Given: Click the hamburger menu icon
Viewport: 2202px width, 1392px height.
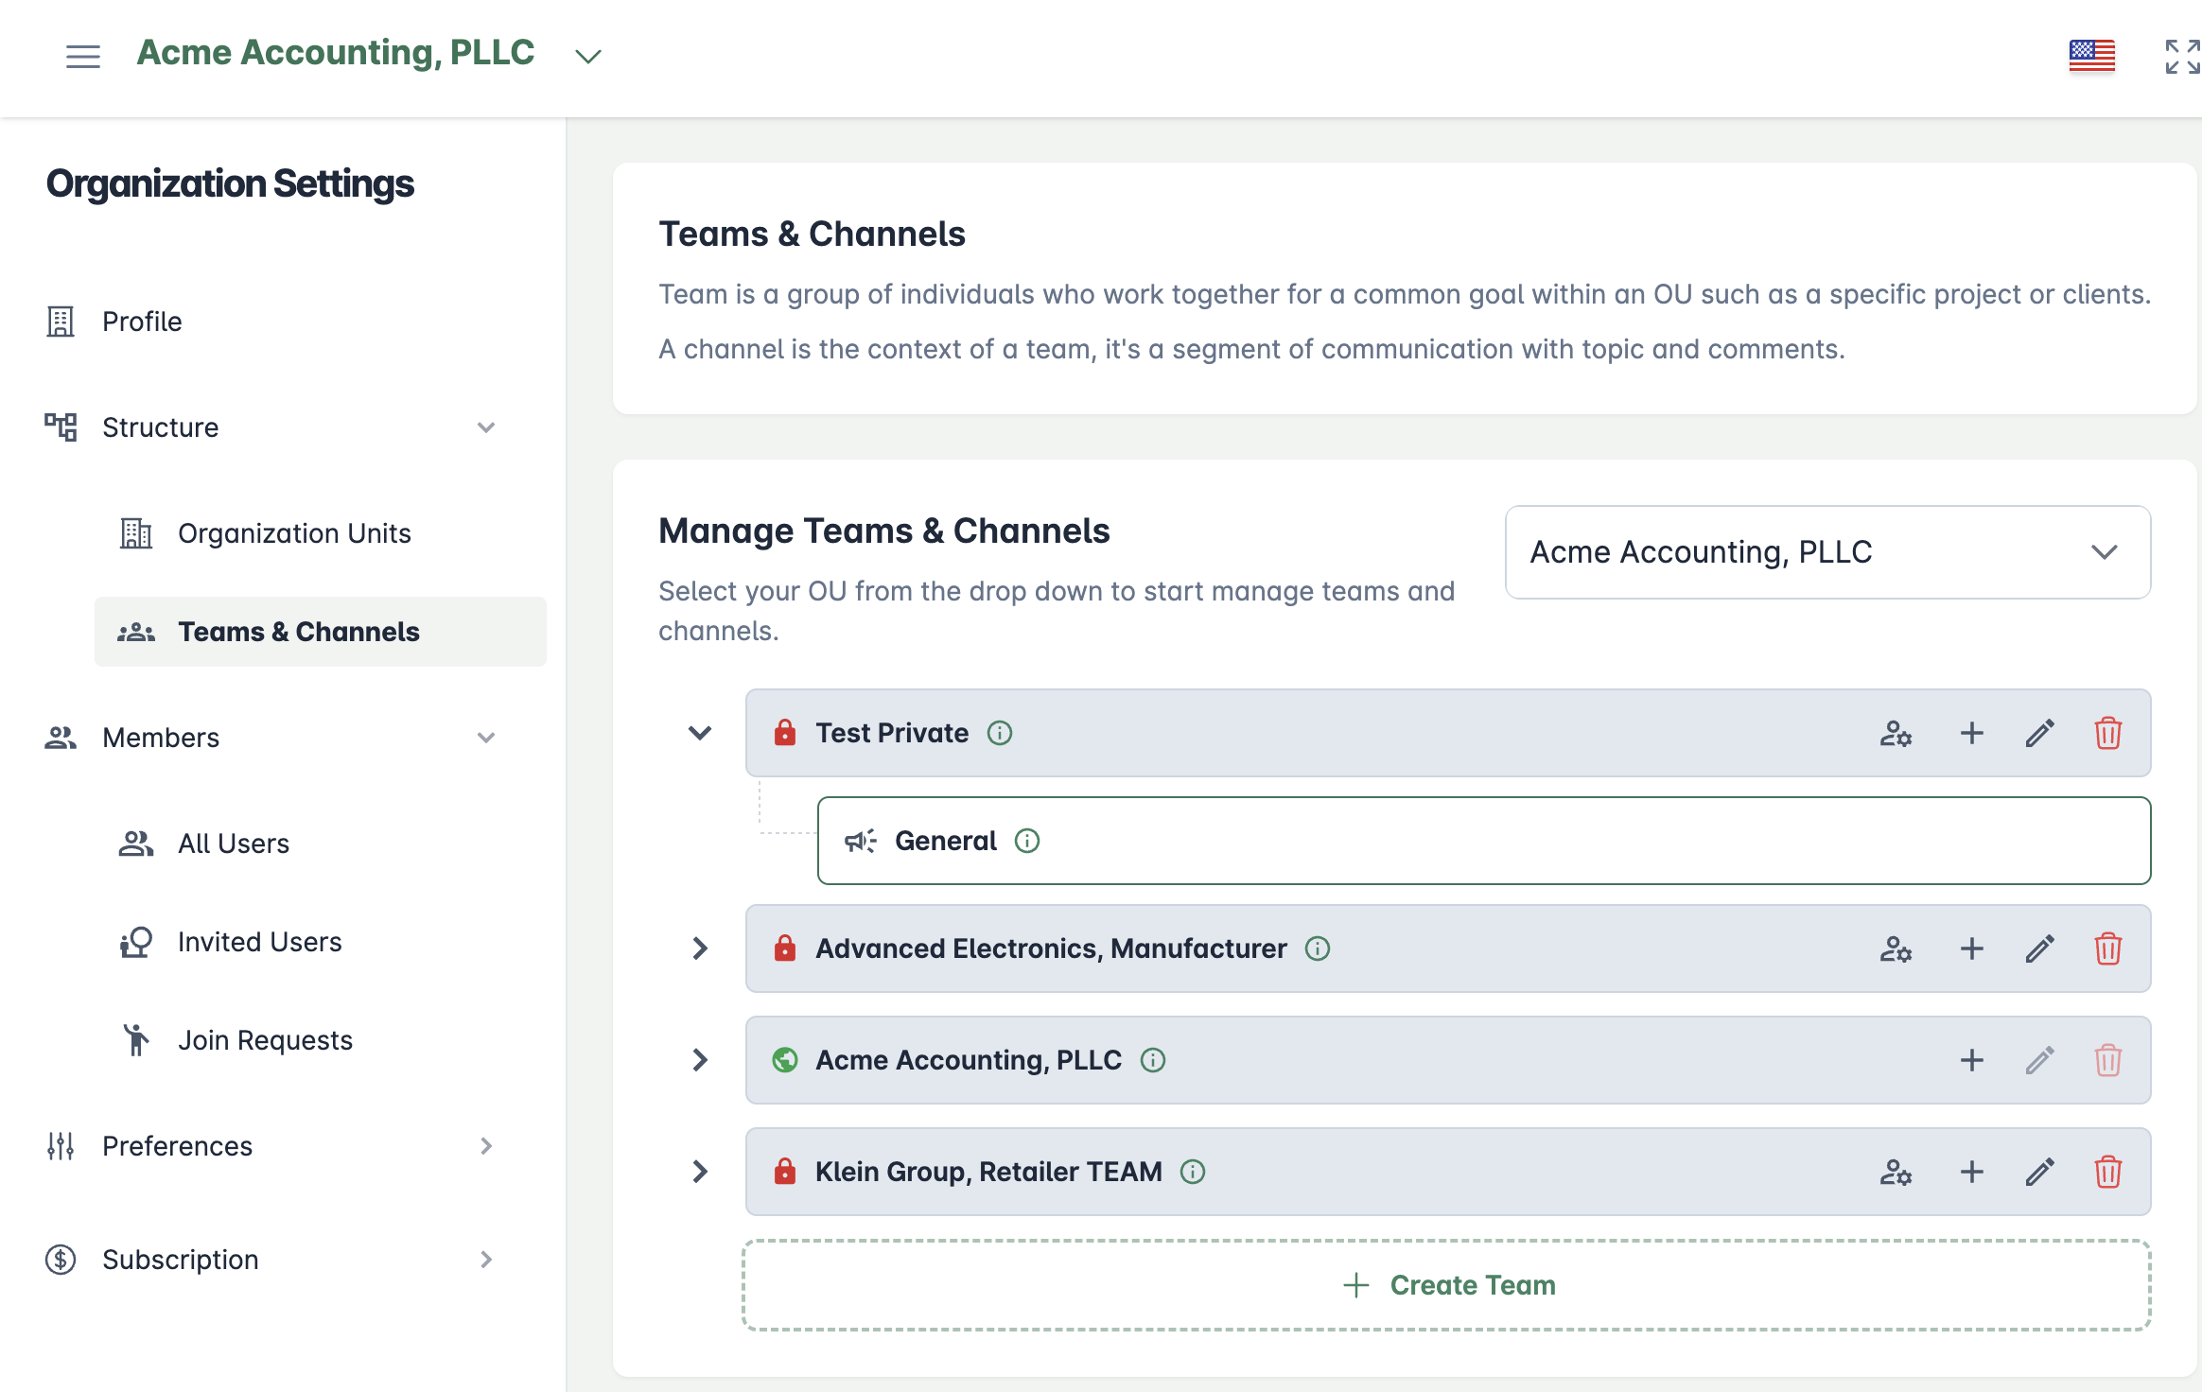Looking at the screenshot, I should (x=83, y=56).
